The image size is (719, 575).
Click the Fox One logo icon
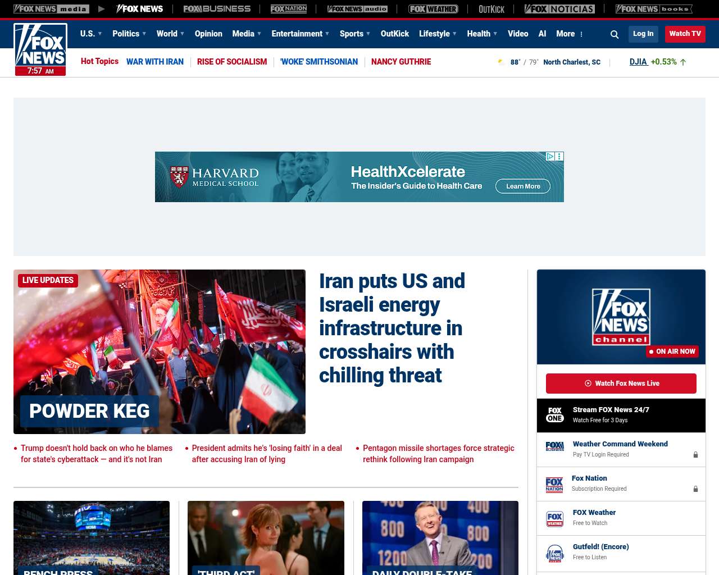click(x=555, y=415)
